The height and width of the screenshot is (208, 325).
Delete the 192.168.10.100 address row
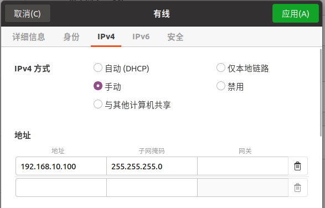point(298,166)
